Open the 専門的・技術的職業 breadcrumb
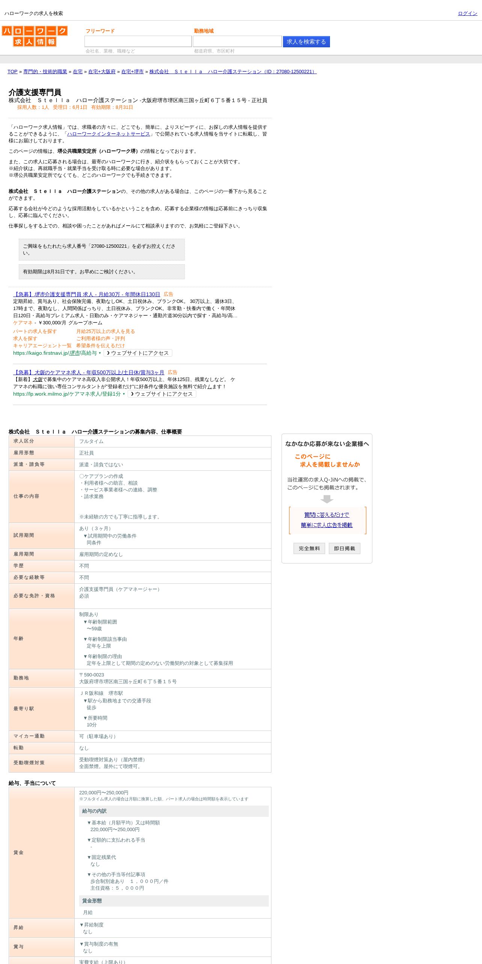This screenshot has height=964, width=482. pos(45,72)
